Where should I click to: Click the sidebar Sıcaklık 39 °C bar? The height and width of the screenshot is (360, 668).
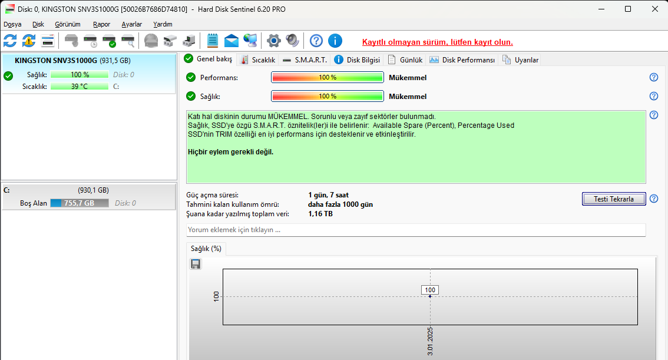click(x=80, y=87)
